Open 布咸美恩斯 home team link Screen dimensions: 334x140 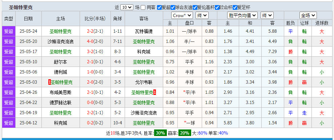(60, 92)
